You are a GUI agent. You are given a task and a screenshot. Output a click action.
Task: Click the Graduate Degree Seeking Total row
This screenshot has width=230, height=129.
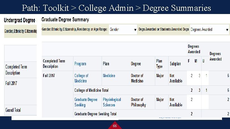tap(95, 114)
